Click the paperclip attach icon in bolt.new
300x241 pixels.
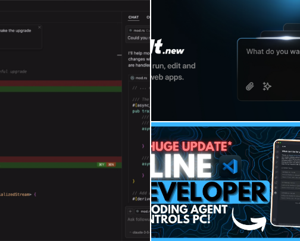point(250,87)
